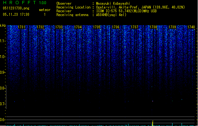Select the file name 0511231730.png
Viewport: 198px width, 126px height.
[16, 8]
